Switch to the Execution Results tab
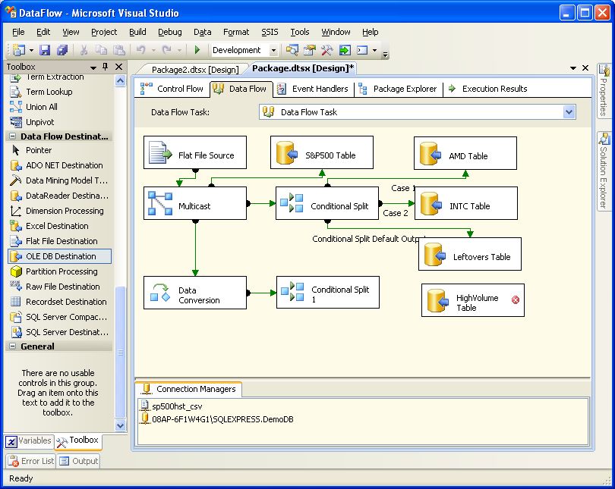This screenshot has height=489, width=615. click(487, 89)
